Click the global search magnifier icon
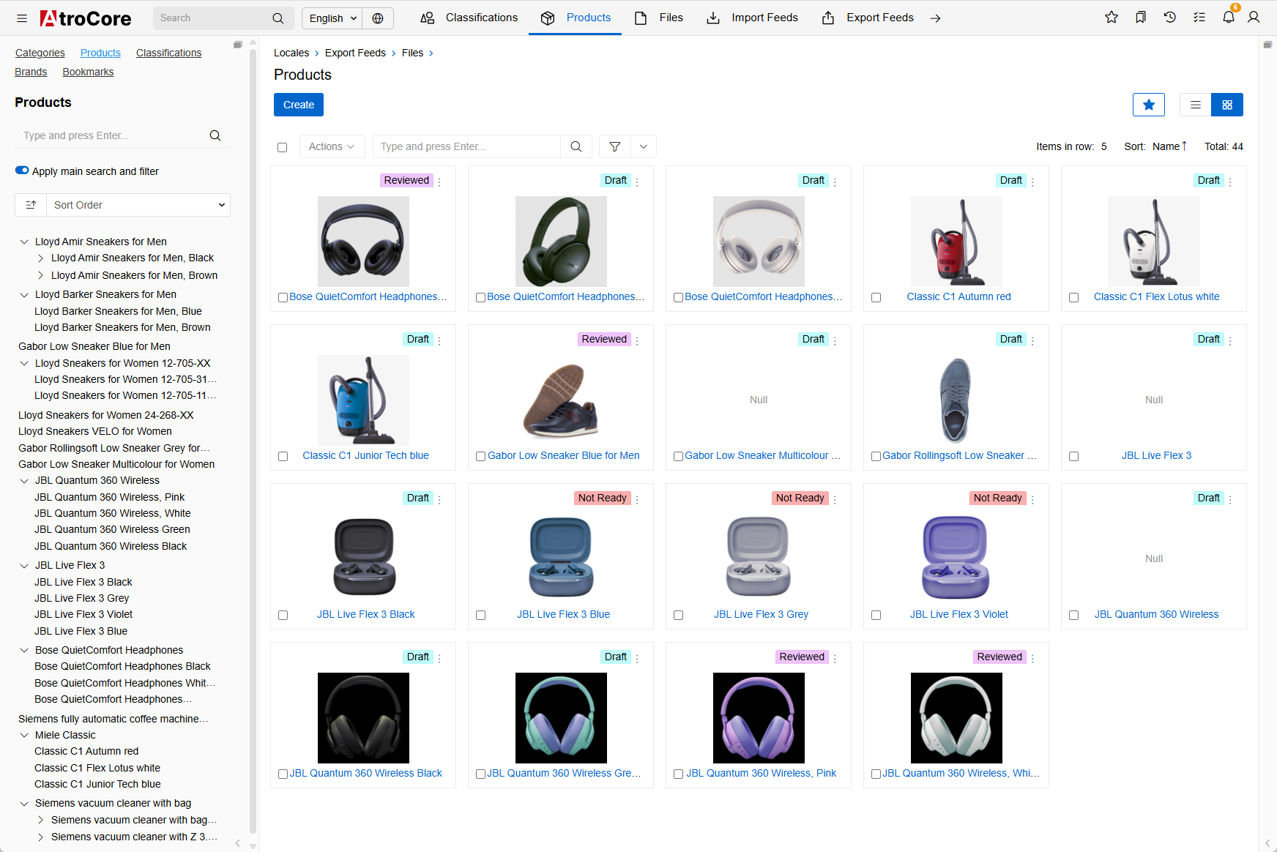The height and width of the screenshot is (852, 1277). (278, 18)
